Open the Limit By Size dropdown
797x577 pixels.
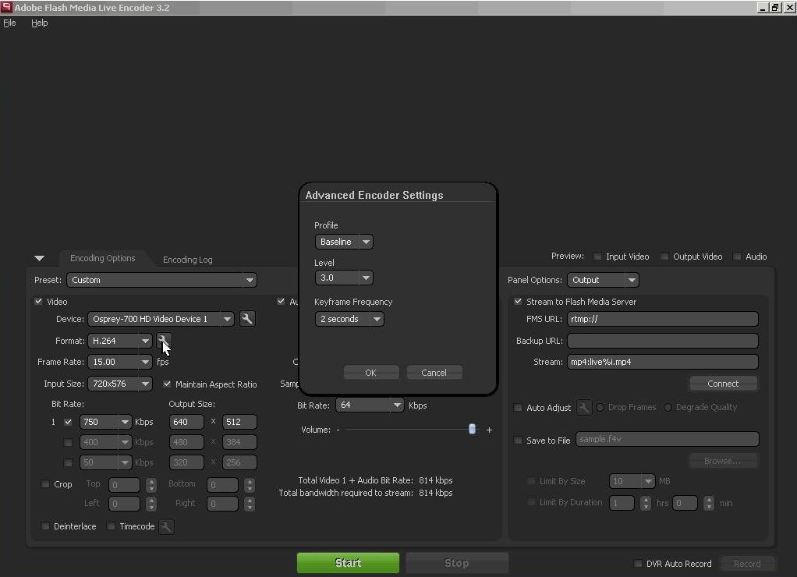(x=632, y=481)
